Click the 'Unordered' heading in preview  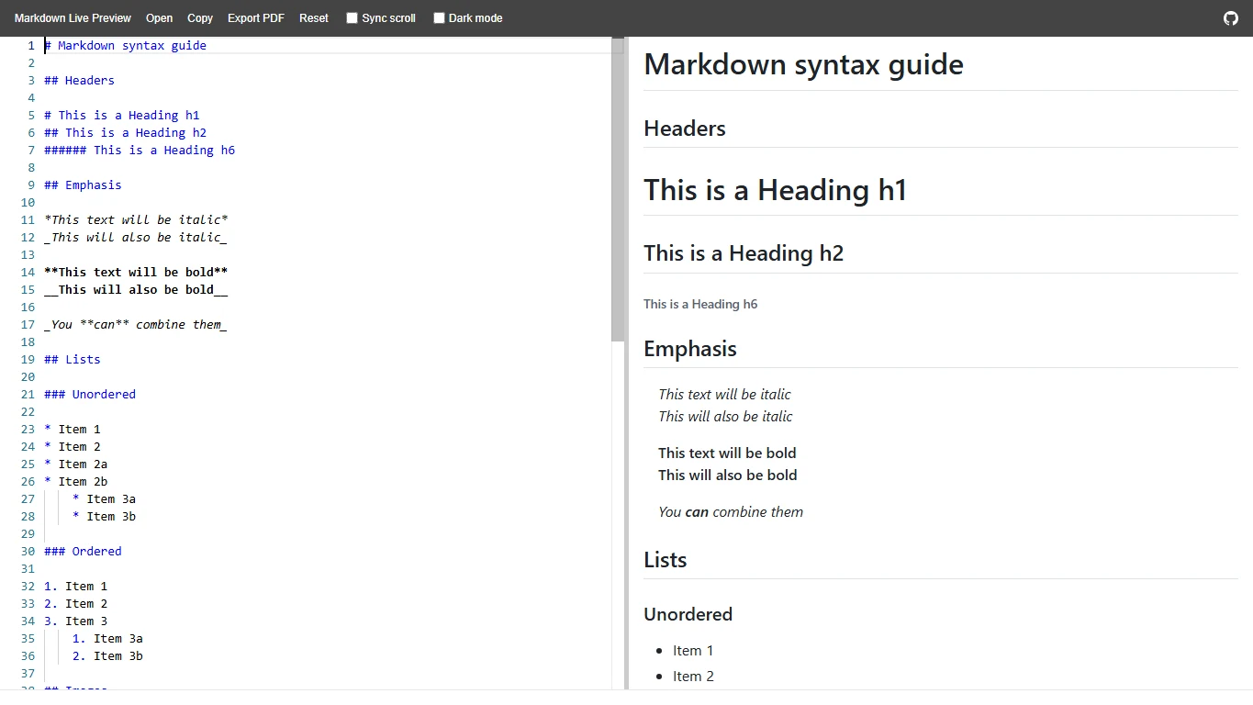click(x=688, y=614)
